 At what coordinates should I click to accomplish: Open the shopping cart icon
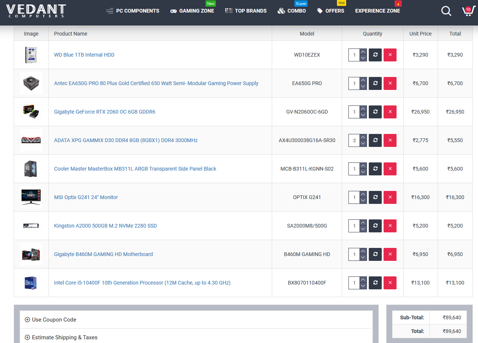click(468, 11)
